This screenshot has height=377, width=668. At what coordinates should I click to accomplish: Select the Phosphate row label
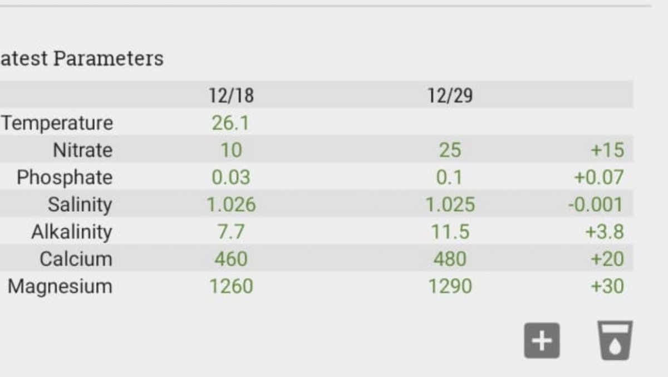pyautogui.click(x=65, y=178)
